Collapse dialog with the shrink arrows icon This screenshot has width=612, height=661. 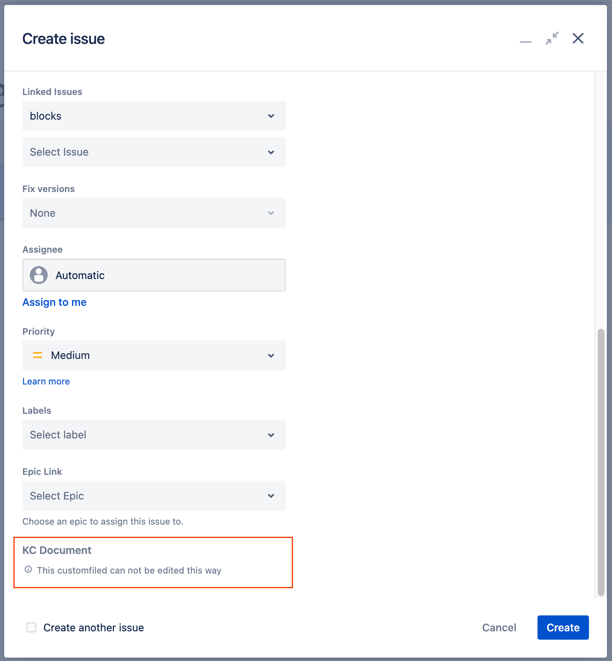pyautogui.click(x=552, y=38)
